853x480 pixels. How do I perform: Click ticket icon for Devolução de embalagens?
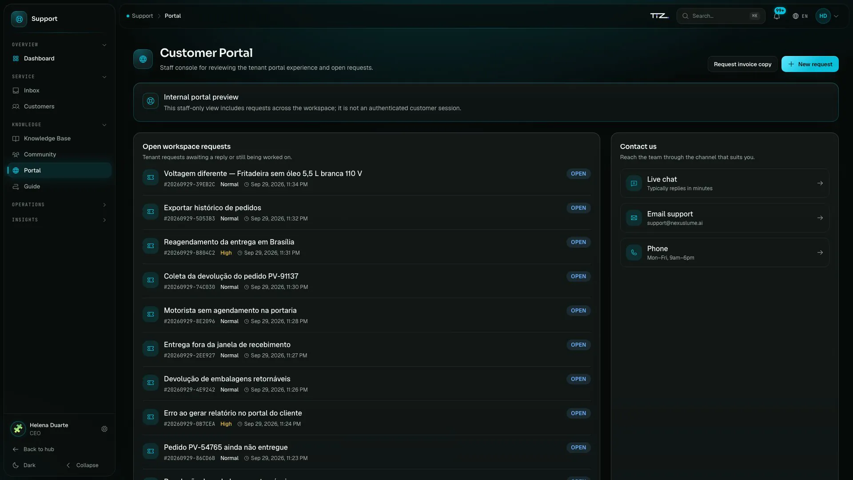tap(151, 383)
